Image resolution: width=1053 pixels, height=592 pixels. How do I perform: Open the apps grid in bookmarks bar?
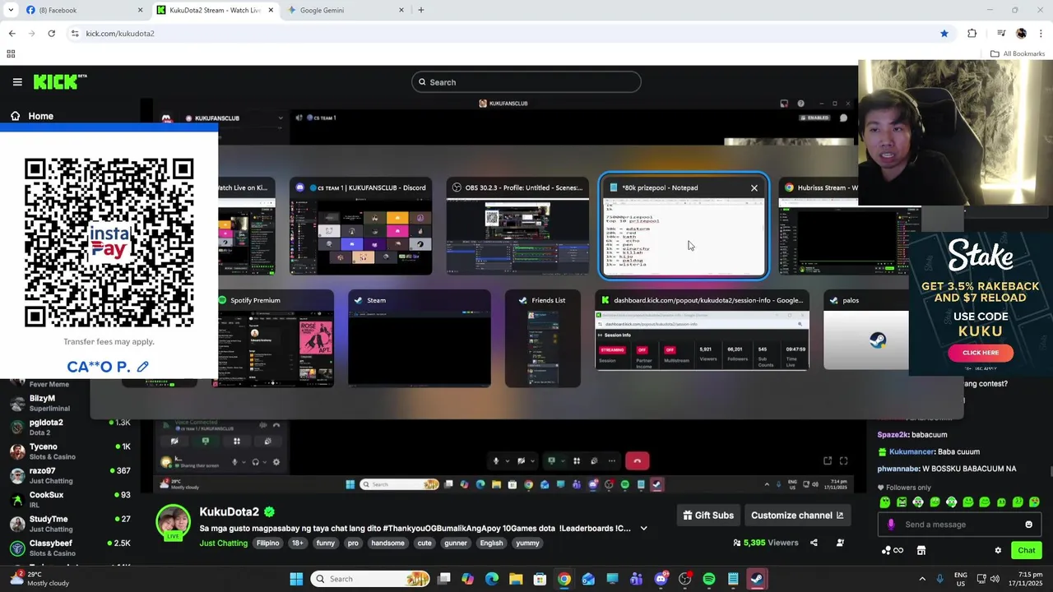coord(11,54)
